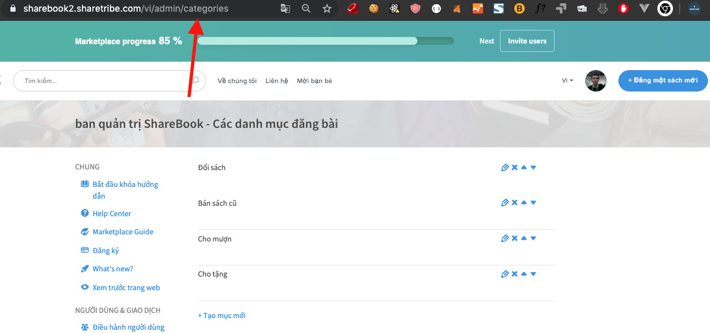Open Điều hành người dùng sidebar link
The height and width of the screenshot is (333, 710).
point(128,327)
